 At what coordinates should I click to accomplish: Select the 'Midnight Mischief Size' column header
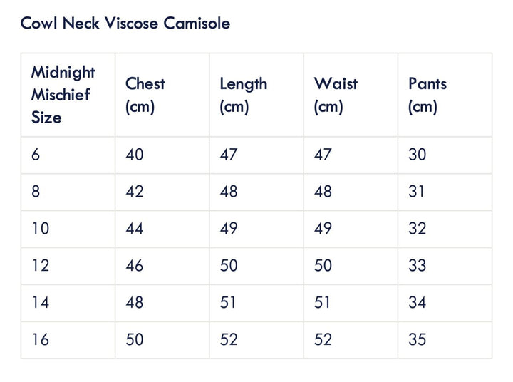pos(63,95)
